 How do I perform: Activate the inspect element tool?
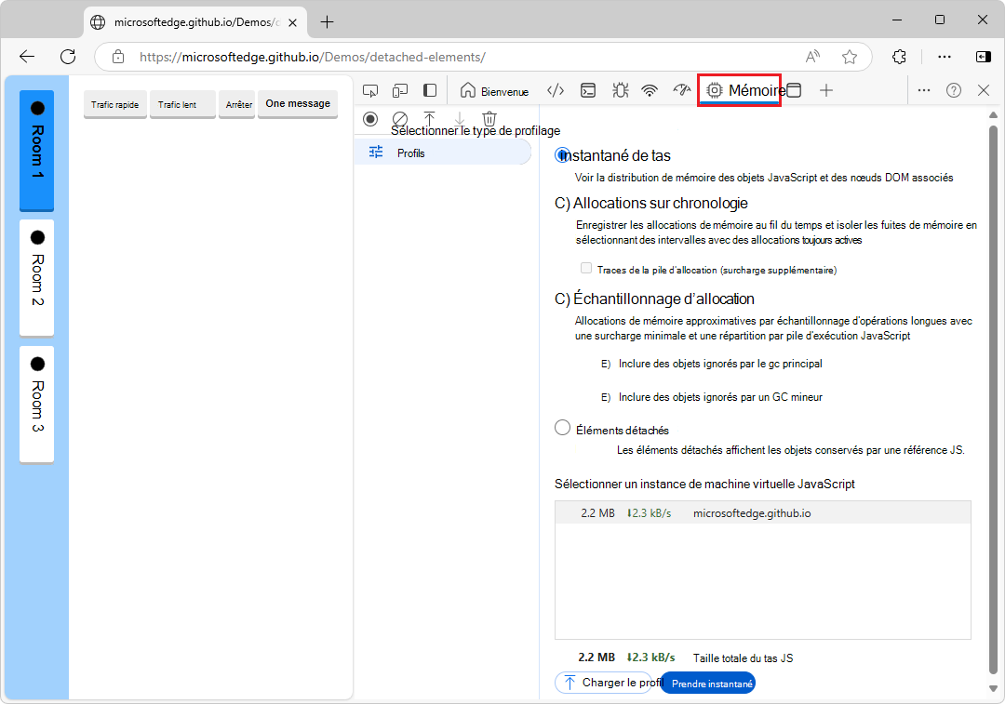click(370, 90)
